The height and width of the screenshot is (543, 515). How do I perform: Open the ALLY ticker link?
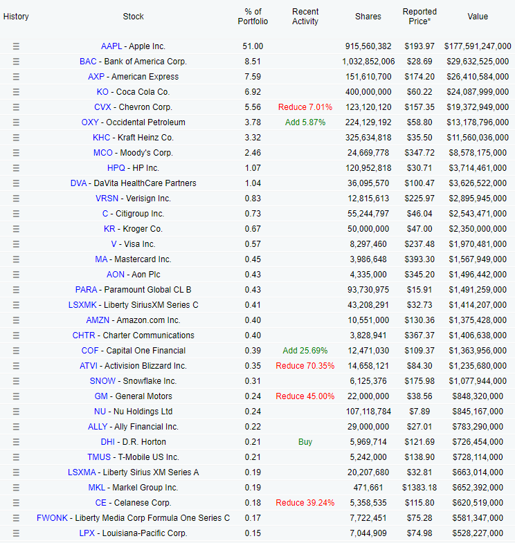(98, 427)
